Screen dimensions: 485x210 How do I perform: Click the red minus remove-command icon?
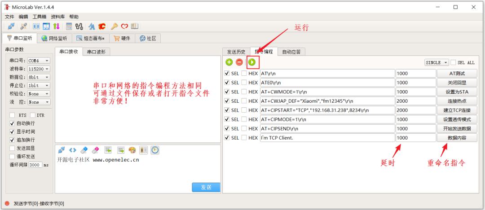239,62
